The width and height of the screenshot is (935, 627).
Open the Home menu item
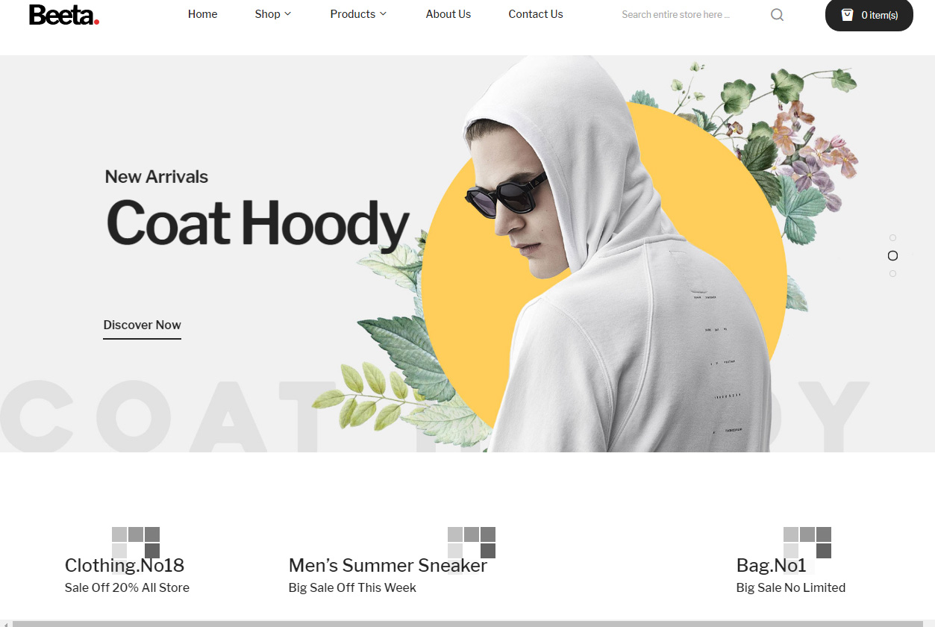[203, 14]
